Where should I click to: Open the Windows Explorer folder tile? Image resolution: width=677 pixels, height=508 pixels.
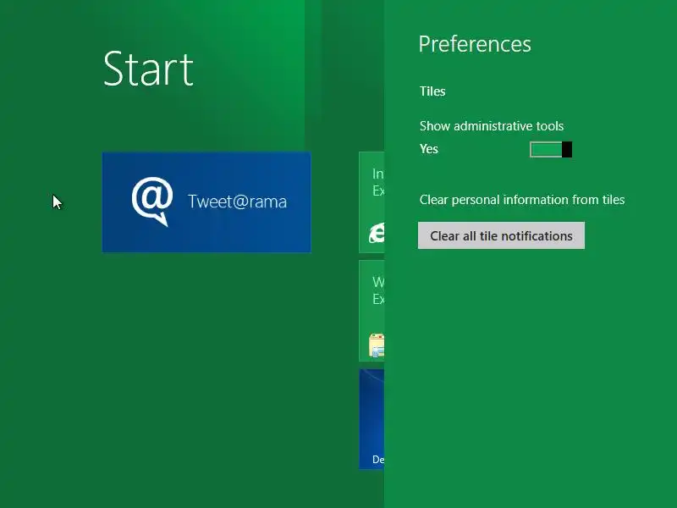coord(372,311)
